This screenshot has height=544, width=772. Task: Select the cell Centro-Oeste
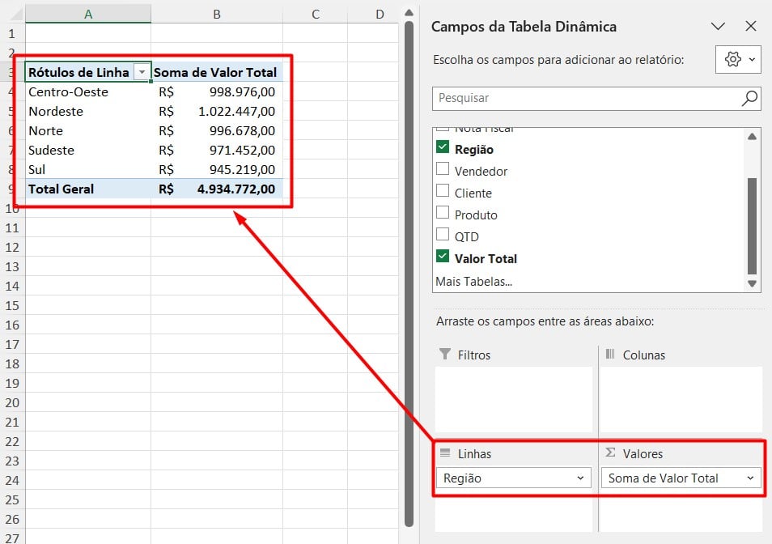(88, 92)
